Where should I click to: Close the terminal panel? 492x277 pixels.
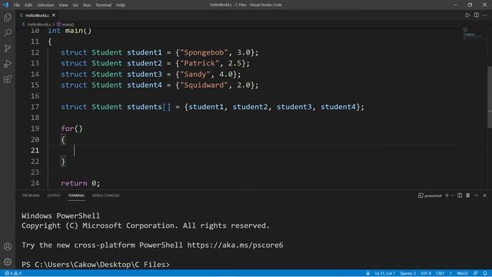(x=484, y=195)
